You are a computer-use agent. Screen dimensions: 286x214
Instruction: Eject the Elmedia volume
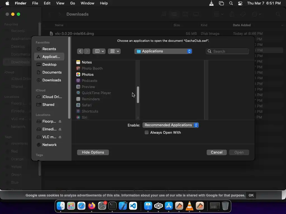[60, 129]
